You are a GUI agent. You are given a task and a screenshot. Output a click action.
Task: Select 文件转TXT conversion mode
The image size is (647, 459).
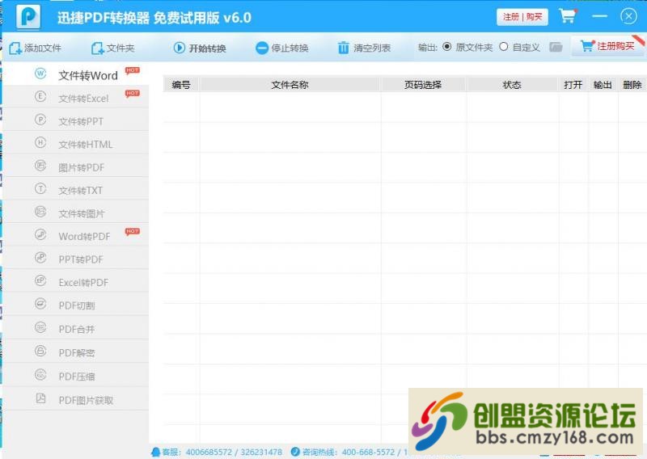pos(76,190)
